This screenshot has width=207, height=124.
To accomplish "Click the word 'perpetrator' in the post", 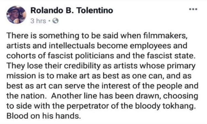I will 88,106.
